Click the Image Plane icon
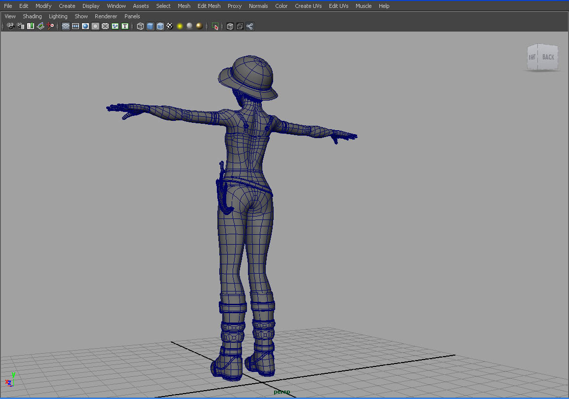The width and height of the screenshot is (569, 399). click(x=41, y=26)
